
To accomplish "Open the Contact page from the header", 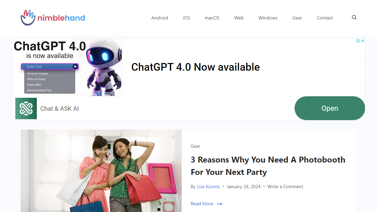I will [x=325, y=18].
